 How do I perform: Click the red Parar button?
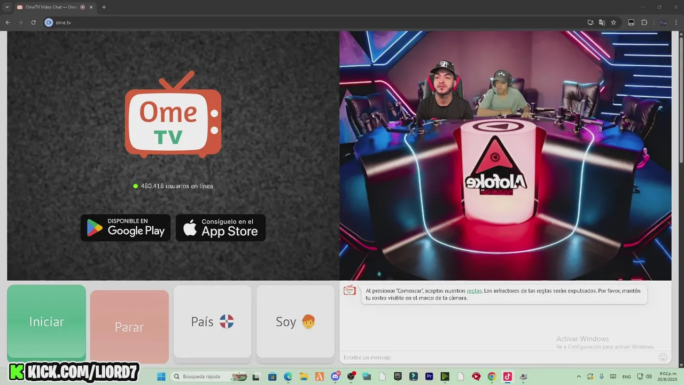click(129, 327)
